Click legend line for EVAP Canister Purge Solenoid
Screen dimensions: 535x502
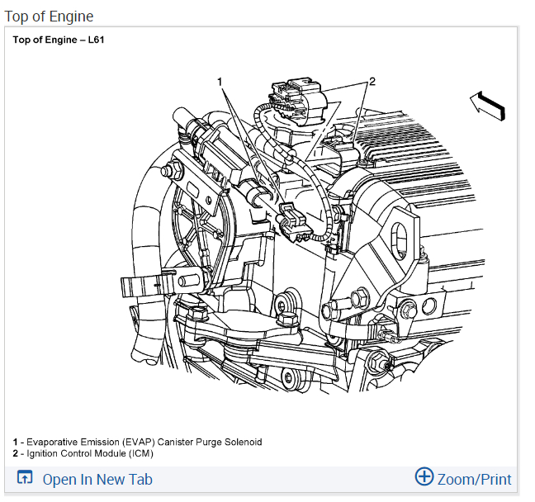pyautogui.click(x=138, y=442)
